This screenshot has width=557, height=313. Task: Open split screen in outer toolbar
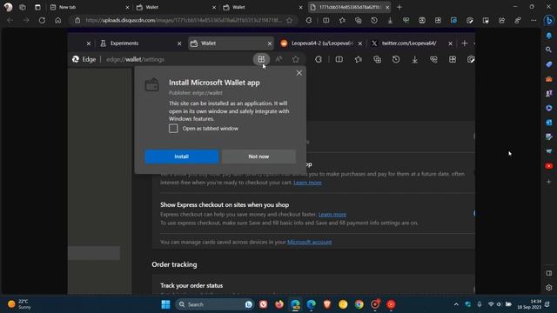[x=325, y=20]
